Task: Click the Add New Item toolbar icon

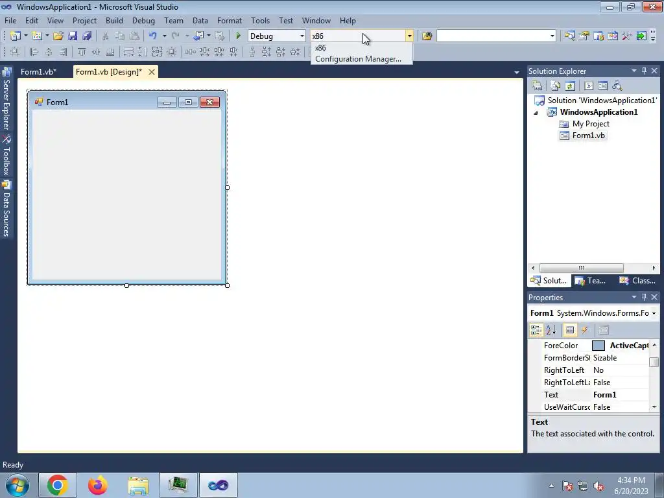Action: (36, 36)
